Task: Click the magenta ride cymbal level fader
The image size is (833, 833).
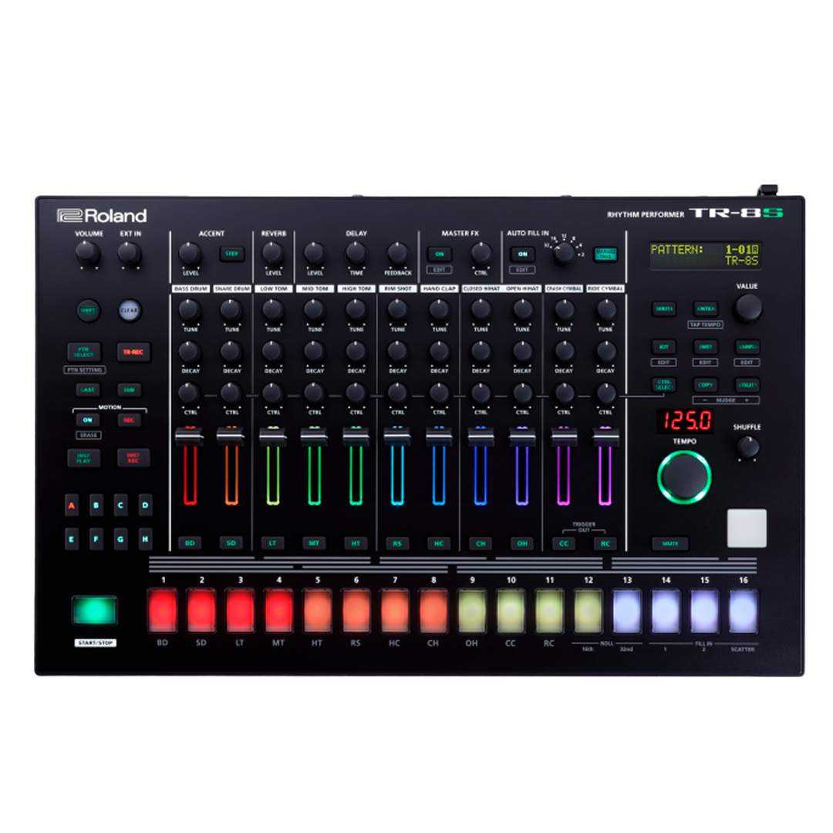Action: coord(605,436)
